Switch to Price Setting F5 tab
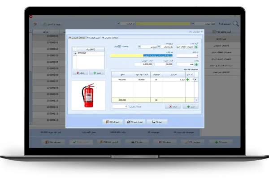The width and height of the screenshot is (269, 179). [93, 38]
